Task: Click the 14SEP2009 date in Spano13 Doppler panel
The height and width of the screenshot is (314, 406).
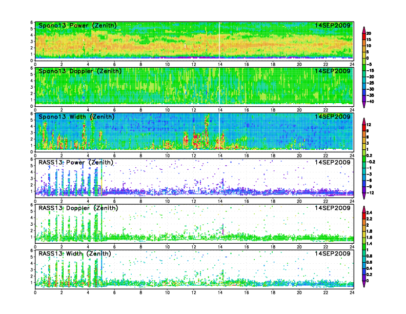Action: point(333,71)
